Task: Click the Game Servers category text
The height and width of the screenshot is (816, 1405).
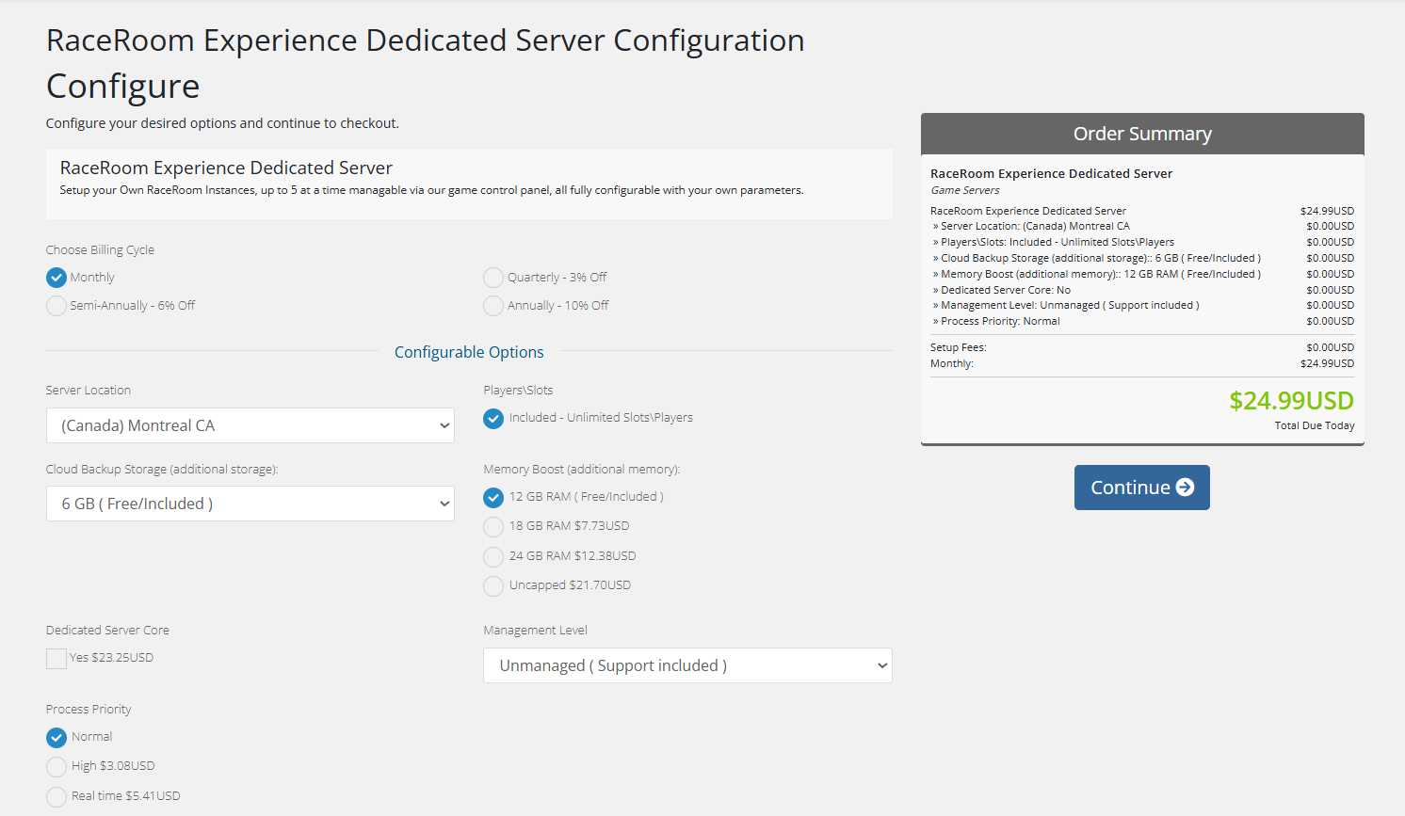Action: coord(965,190)
